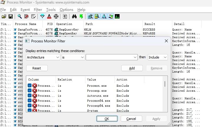Close the Process Monitor Filter dialog
Screen dimensions: 212x127
pos(166,41)
